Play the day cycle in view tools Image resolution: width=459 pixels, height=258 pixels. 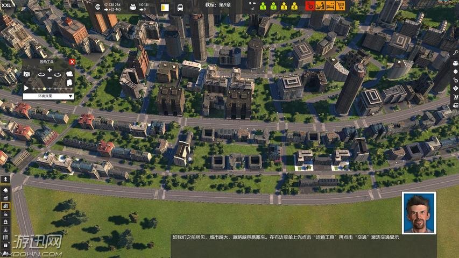26,88
